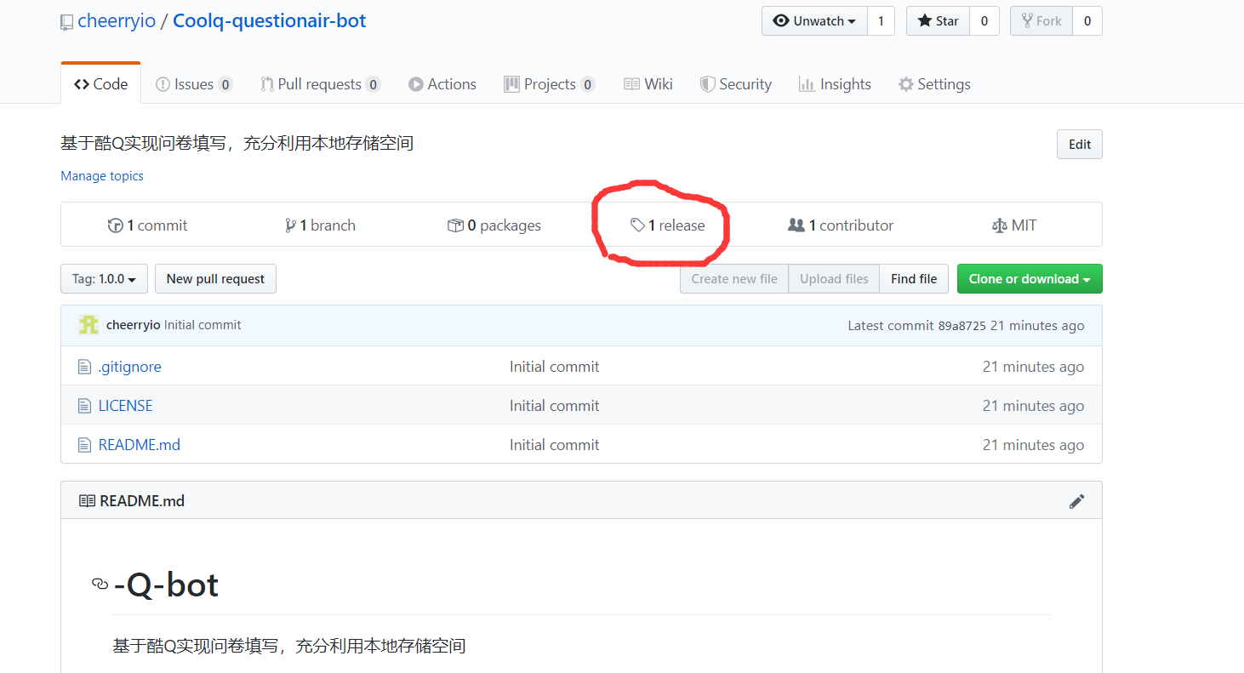Open the README.md file in file list
The width and height of the screenshot is (1244, 673).
pos(140,445)
